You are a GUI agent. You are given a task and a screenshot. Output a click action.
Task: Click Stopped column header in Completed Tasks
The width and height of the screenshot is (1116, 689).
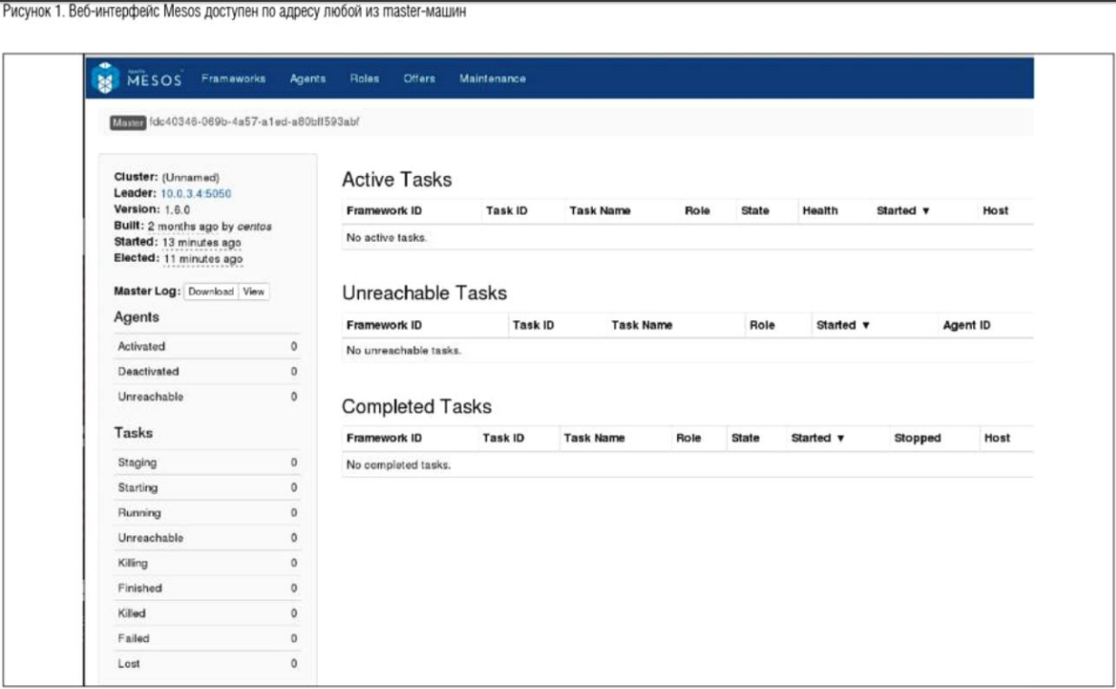(917, 439)
